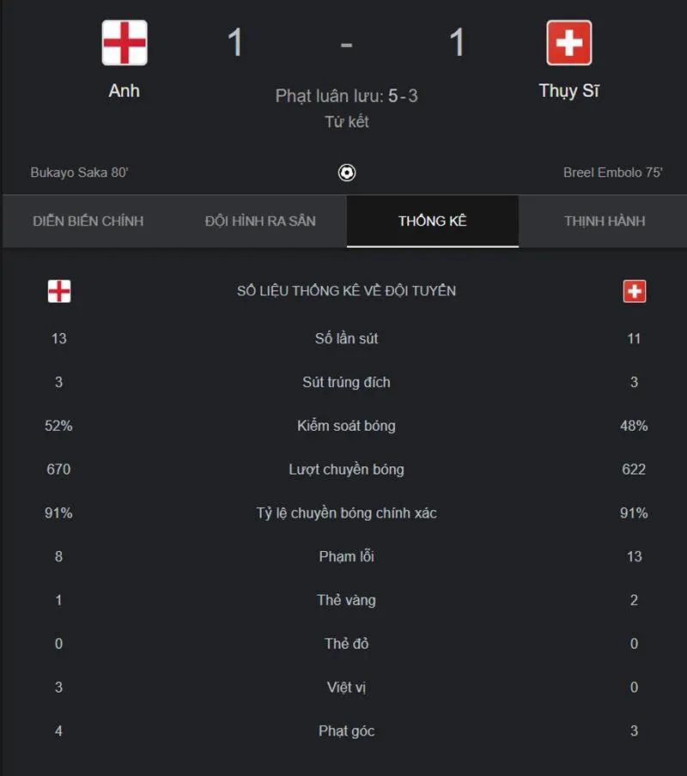Click small England flag in statistics header

click(x=59, y=291)
